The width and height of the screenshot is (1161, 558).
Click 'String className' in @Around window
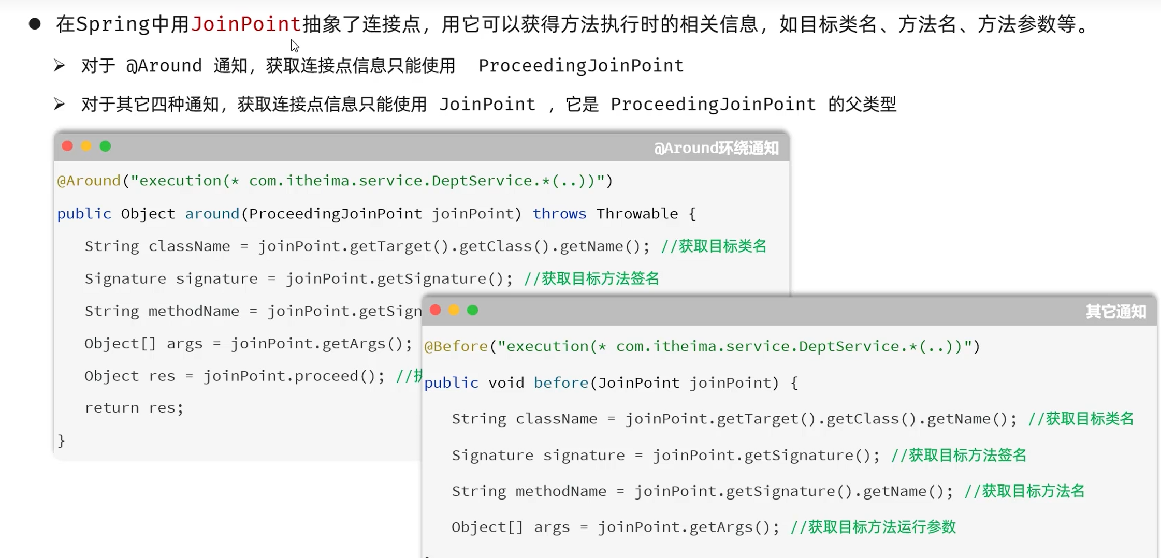click(x=157, y=246)
